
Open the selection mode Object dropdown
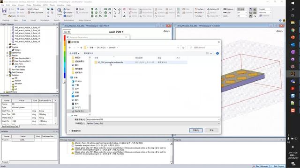tap(36, 9)
